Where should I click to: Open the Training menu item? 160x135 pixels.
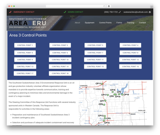131,23
